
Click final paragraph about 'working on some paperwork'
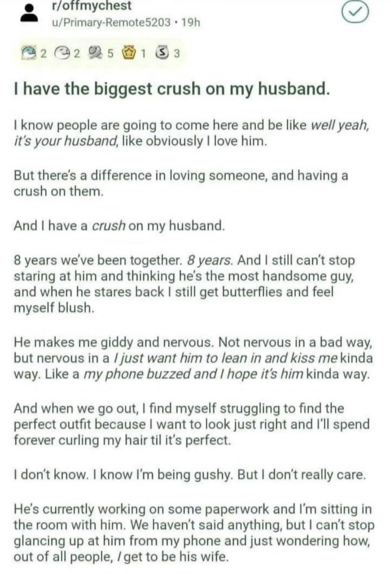click(194, 533)
